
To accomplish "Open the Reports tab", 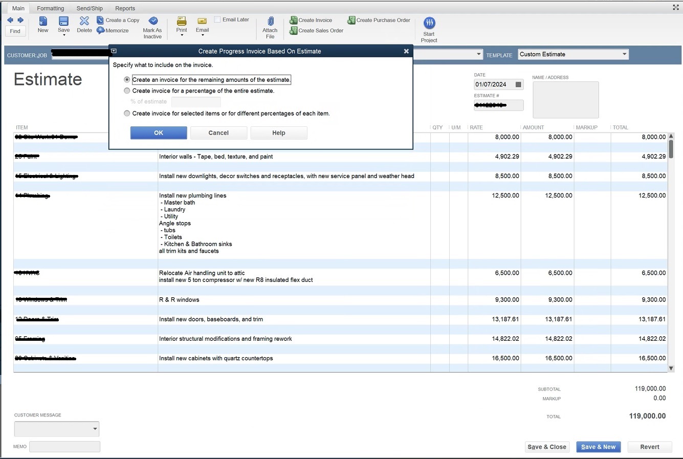I will click(x=125, y=8).
